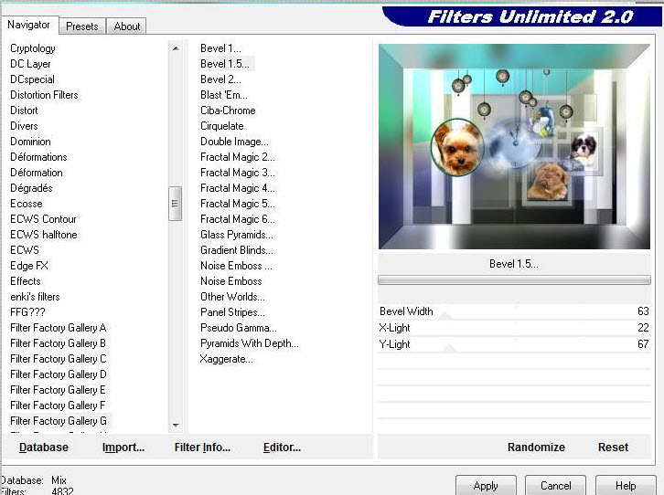Choose the Panel Stripes... filter
The image size is (664, 495).
[x=232, y=312]
